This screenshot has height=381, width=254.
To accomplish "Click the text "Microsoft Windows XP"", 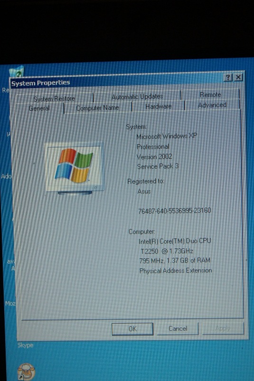I will coord(167,136).
